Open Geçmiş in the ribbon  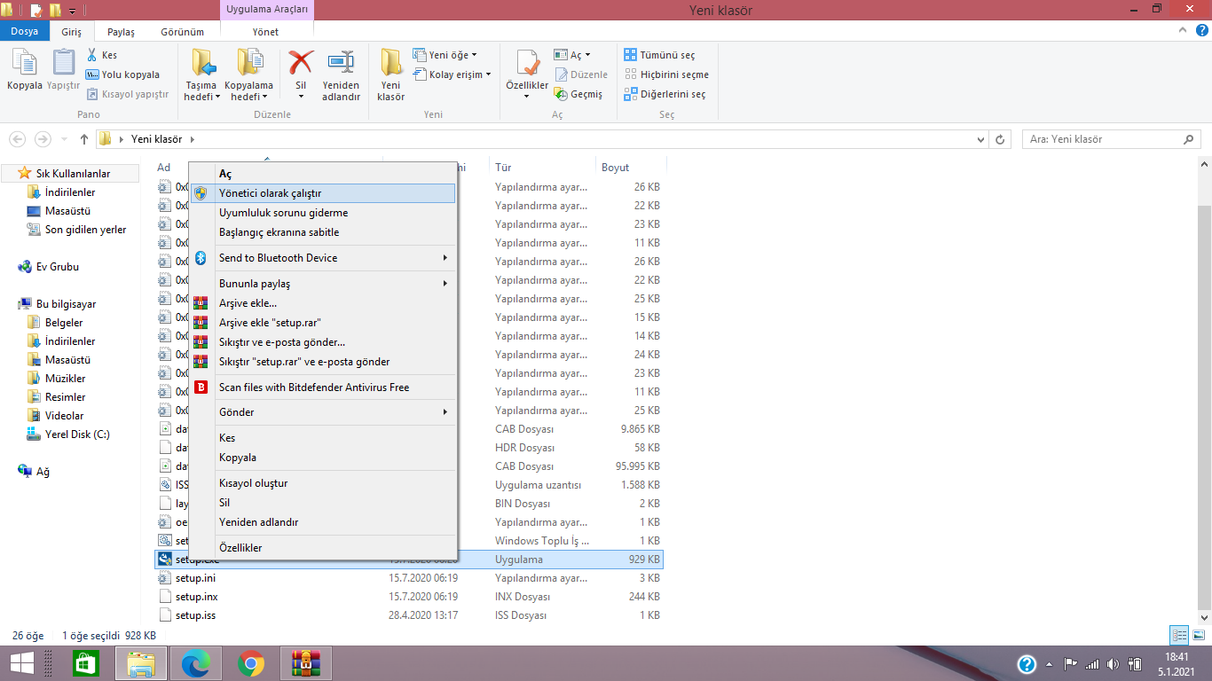[578, 94]
